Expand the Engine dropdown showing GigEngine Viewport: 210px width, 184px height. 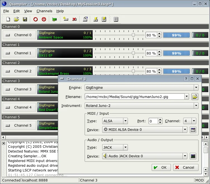141,88
